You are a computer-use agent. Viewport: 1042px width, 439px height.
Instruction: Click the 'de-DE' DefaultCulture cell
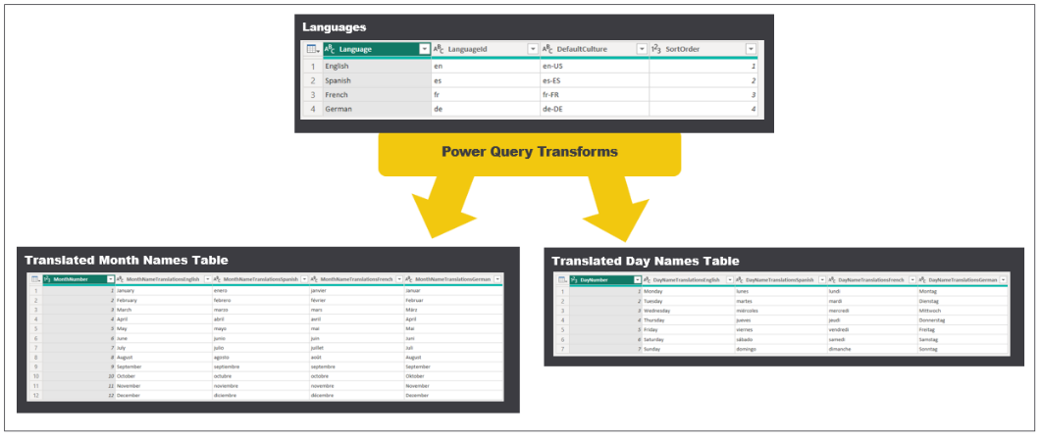point(595,109)
